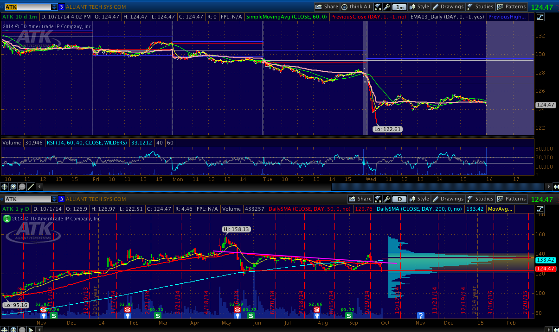Open Studies in the lower chart toolbar
Viewport: 559px width, 332px height.
point(480,199)
